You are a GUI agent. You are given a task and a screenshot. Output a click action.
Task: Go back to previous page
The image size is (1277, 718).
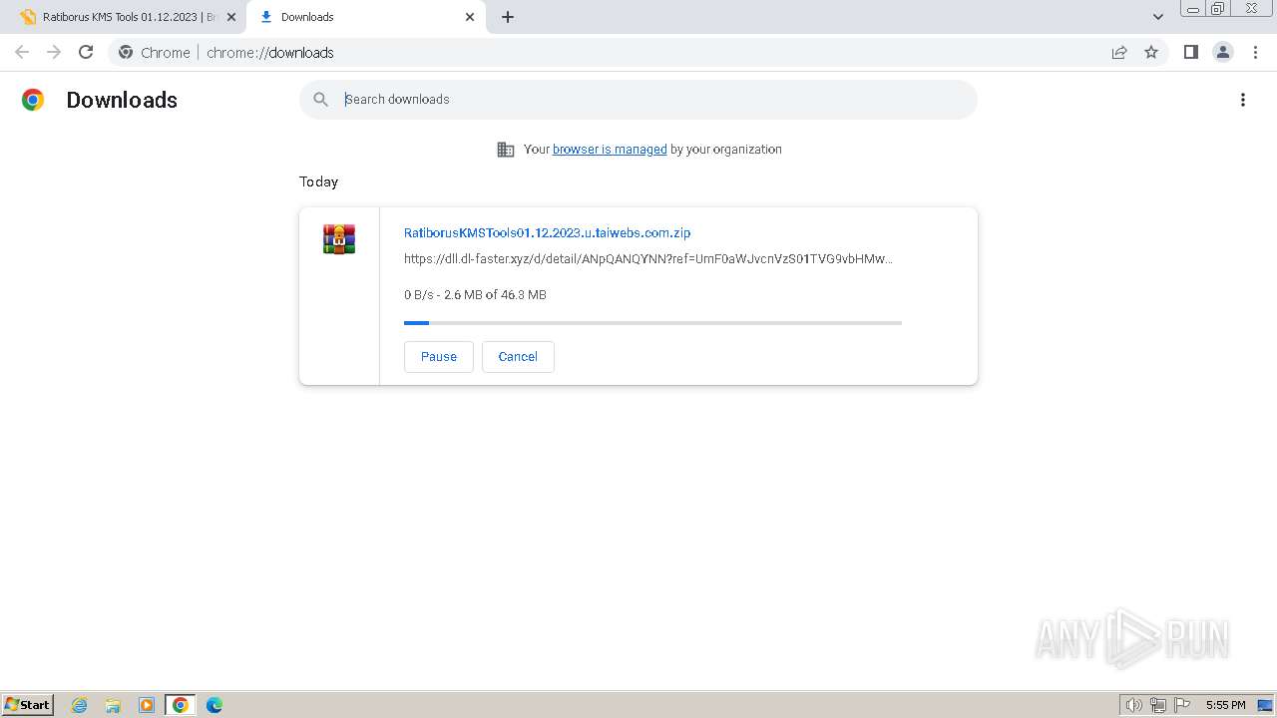pyautogui.click(x=22, y=52)
